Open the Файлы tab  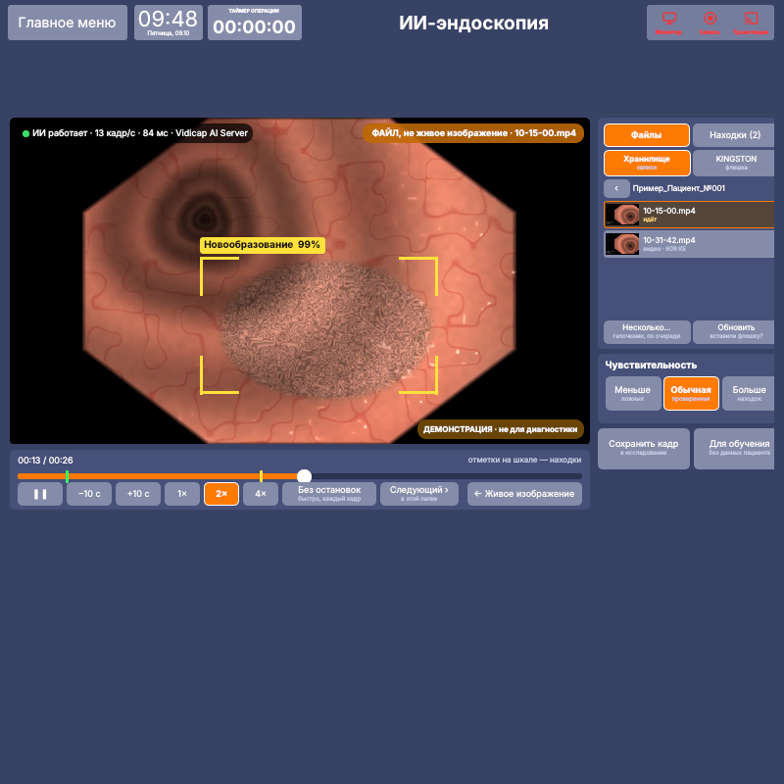click(x=647, y=135)
